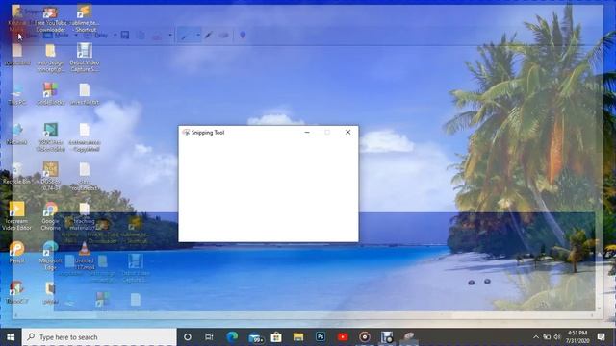Close the Snipping Tool window
This screenshot has width=616, height=346.
347,133
